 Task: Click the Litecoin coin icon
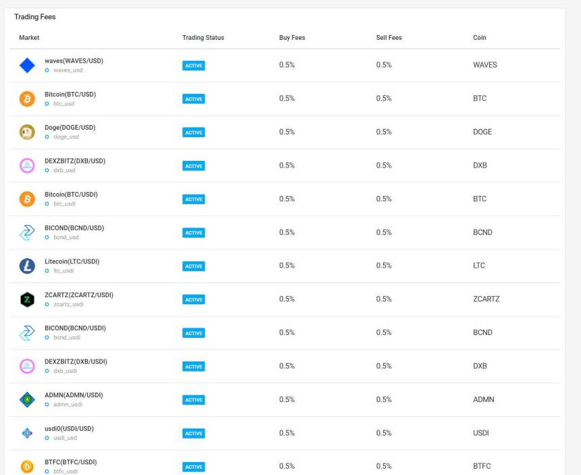click(x=27, y=266)
